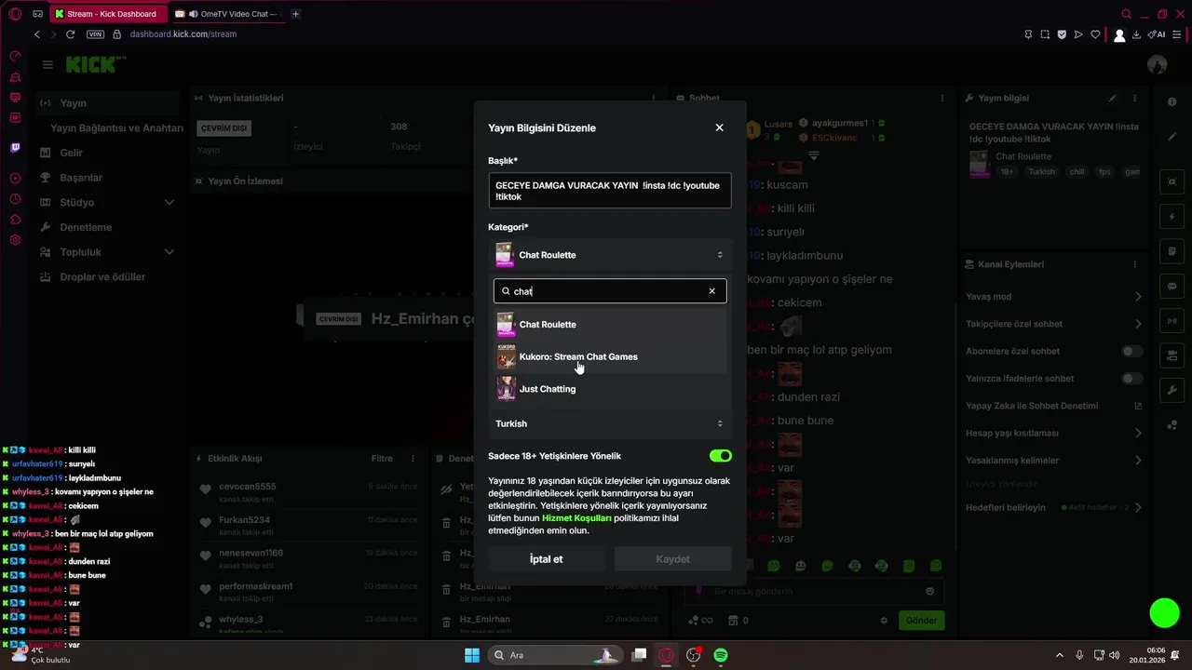The height and width of the screenshot is (670, 1192).
Task: Open the Kategori Chat Roulette dropdown
Action: [x=610, y=255]
